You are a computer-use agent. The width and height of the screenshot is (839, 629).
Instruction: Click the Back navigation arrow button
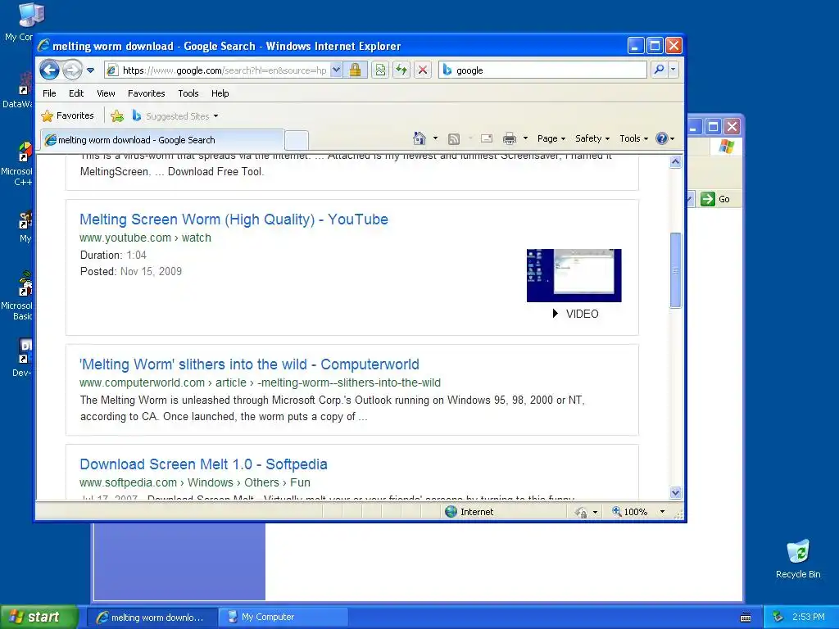[49, 70]
